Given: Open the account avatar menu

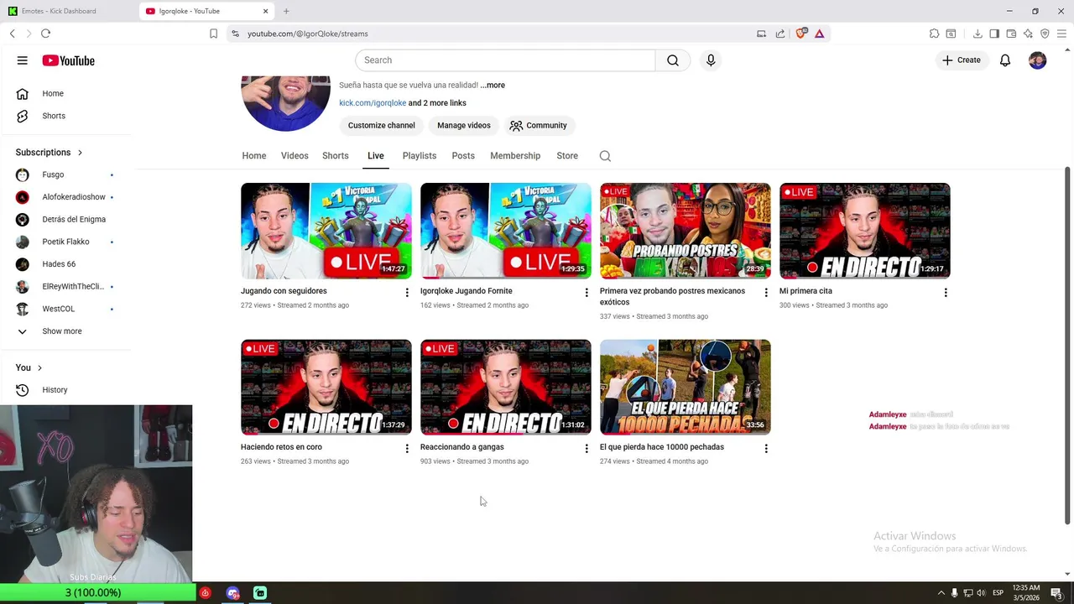Looking at the screenshot, I should (x=1038, y=60).
